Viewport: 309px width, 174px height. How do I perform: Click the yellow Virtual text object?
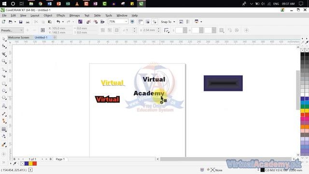pyautogui.click(x=112, y=83)
